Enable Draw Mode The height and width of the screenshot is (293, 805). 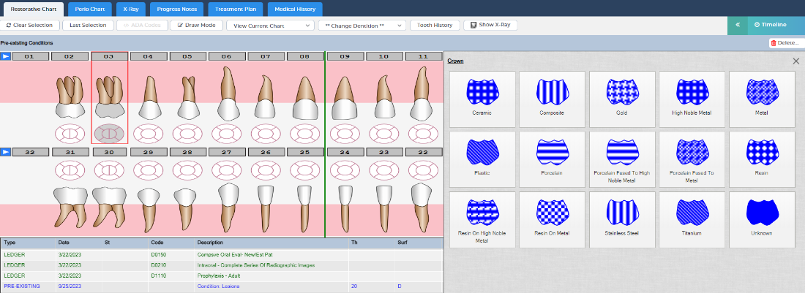coord(196,25)
